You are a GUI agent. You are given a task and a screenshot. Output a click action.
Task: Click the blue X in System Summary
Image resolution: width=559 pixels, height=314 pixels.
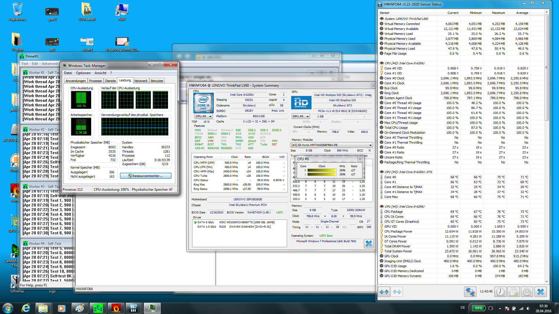point(369,244)
